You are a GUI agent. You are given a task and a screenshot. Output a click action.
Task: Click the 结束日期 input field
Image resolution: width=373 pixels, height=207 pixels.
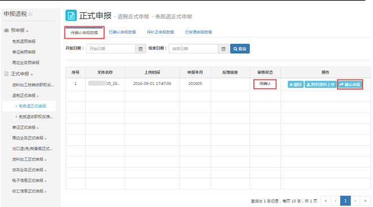[194, 48]
